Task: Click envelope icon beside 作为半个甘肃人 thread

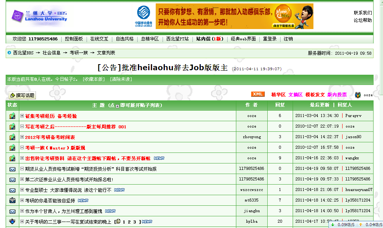Action: [x=12, y=211]
